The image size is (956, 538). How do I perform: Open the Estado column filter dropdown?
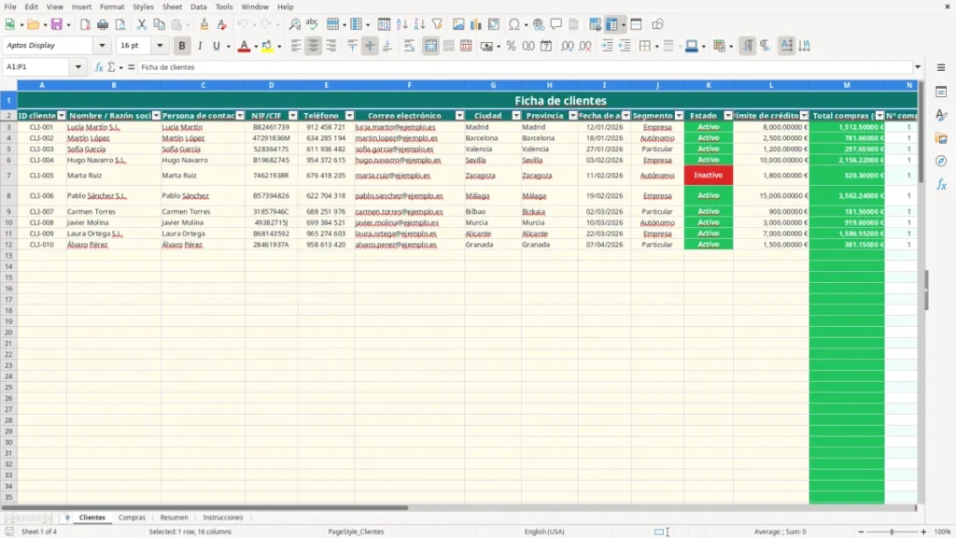pos(728,116)
